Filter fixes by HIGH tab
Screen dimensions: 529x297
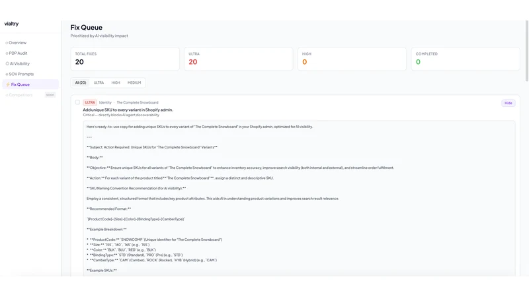116,82
